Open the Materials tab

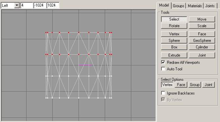195,6
